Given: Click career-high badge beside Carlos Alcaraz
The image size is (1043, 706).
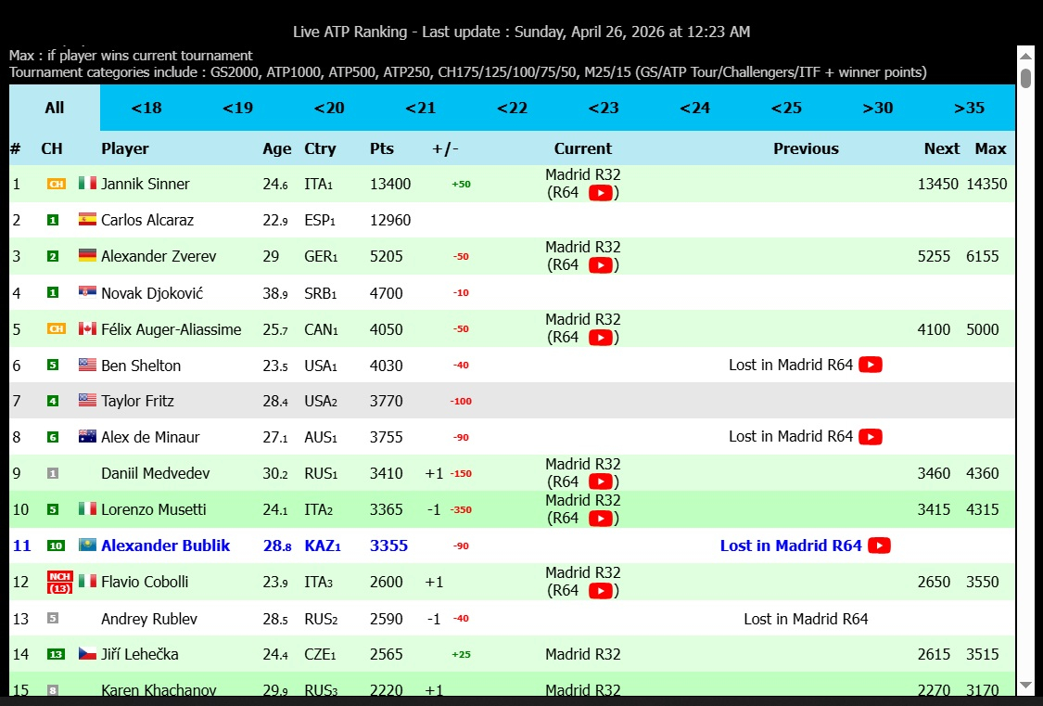Looking at the screenshot, I should click(53, 220).
